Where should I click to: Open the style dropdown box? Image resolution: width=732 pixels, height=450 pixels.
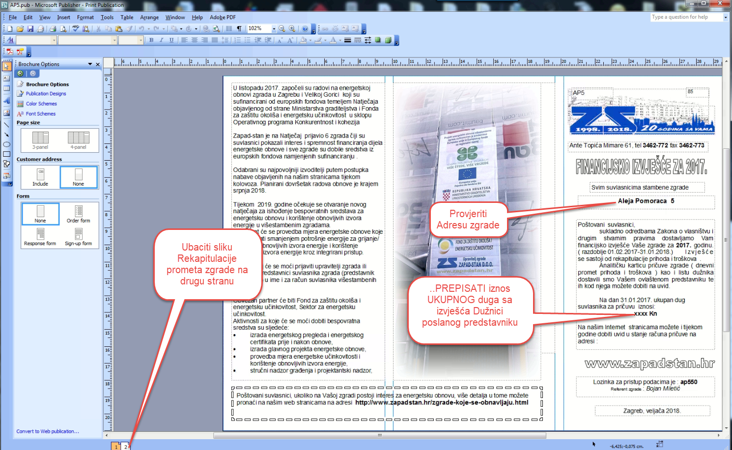pyautogui.click(x=54, y=40)
